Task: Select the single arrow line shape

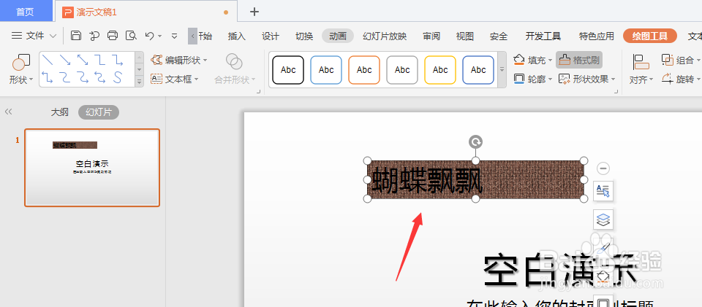Action: [65, 60]
